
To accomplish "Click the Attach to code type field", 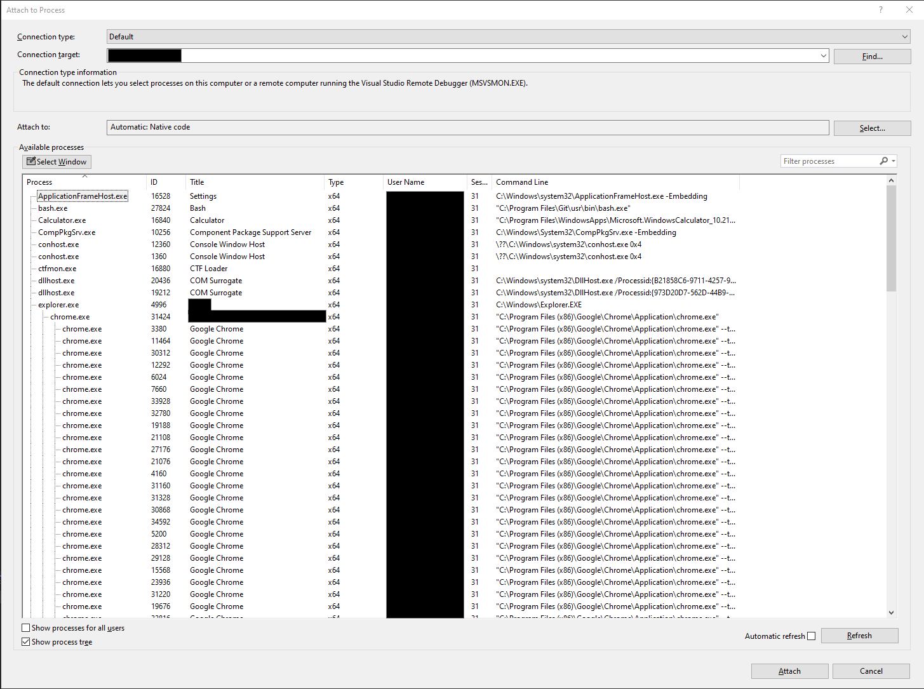I will point(467,128).
